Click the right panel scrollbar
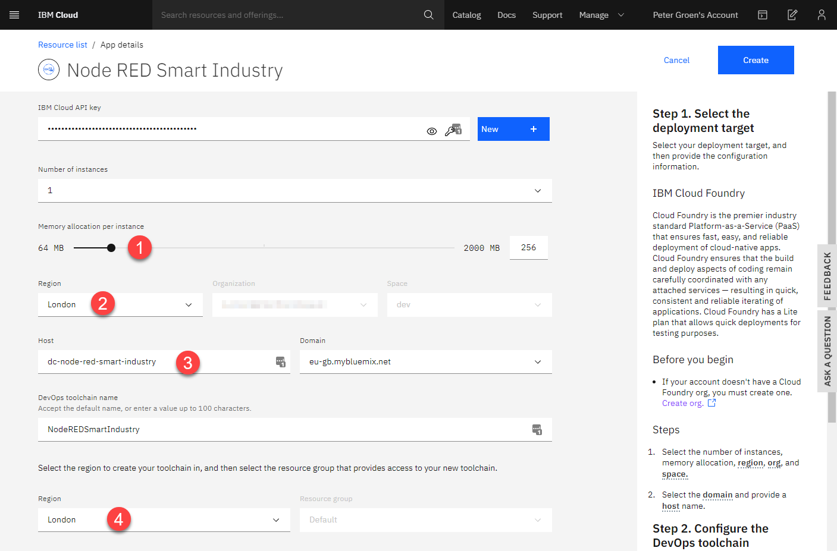837x551 pixels. pyautogui.click(x=832, y=257)
